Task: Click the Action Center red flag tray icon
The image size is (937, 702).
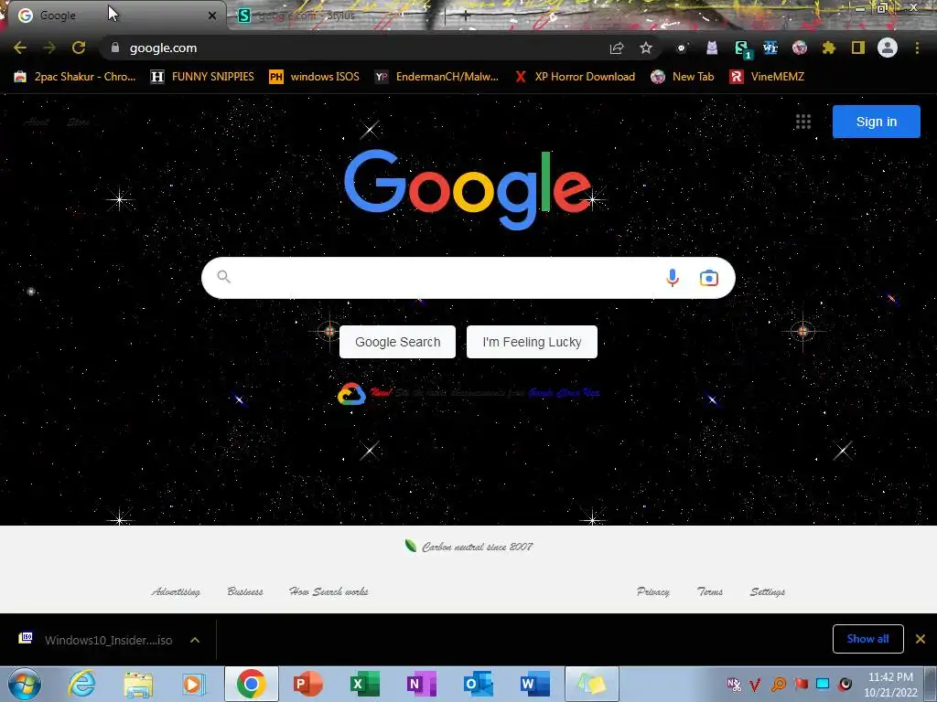Action: [801, 684]
